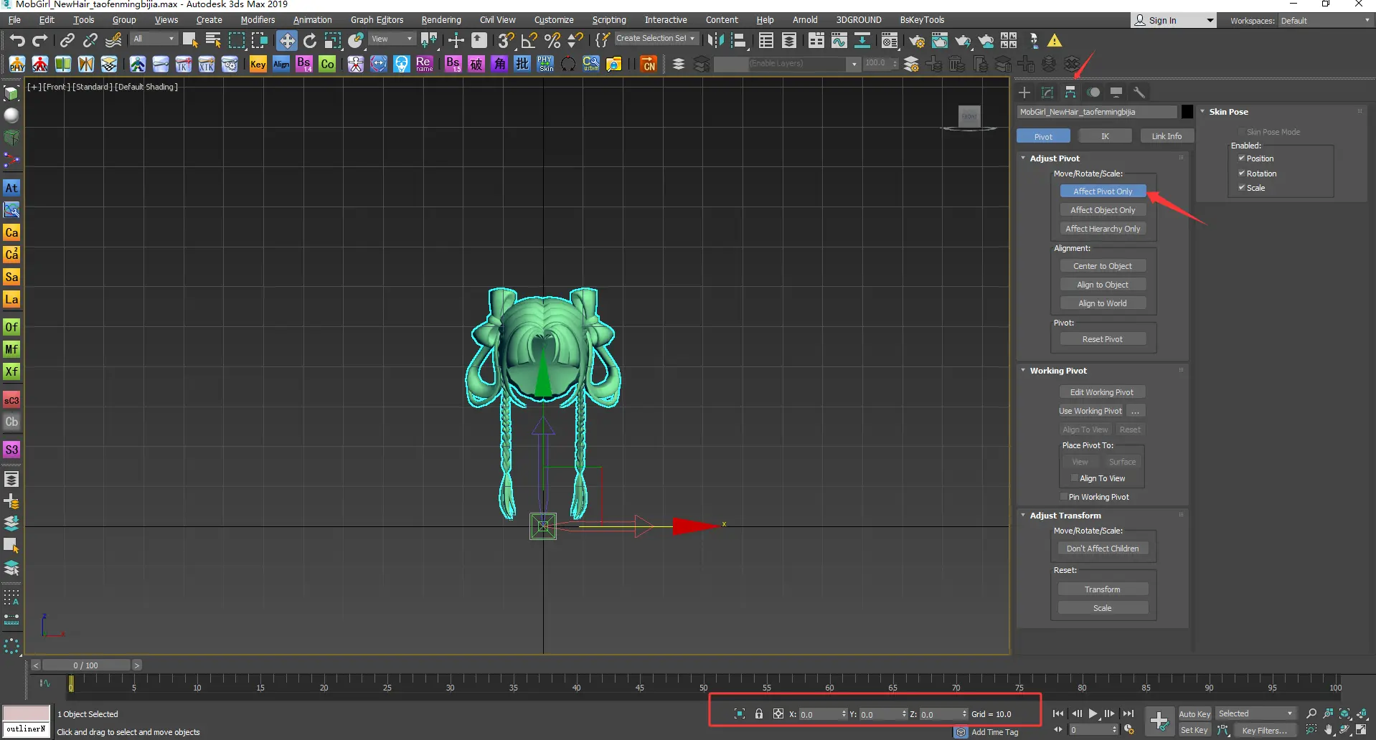1376x740 pixels.
Task: Click Edit Working Pivot button
Action: [1102, 392]
